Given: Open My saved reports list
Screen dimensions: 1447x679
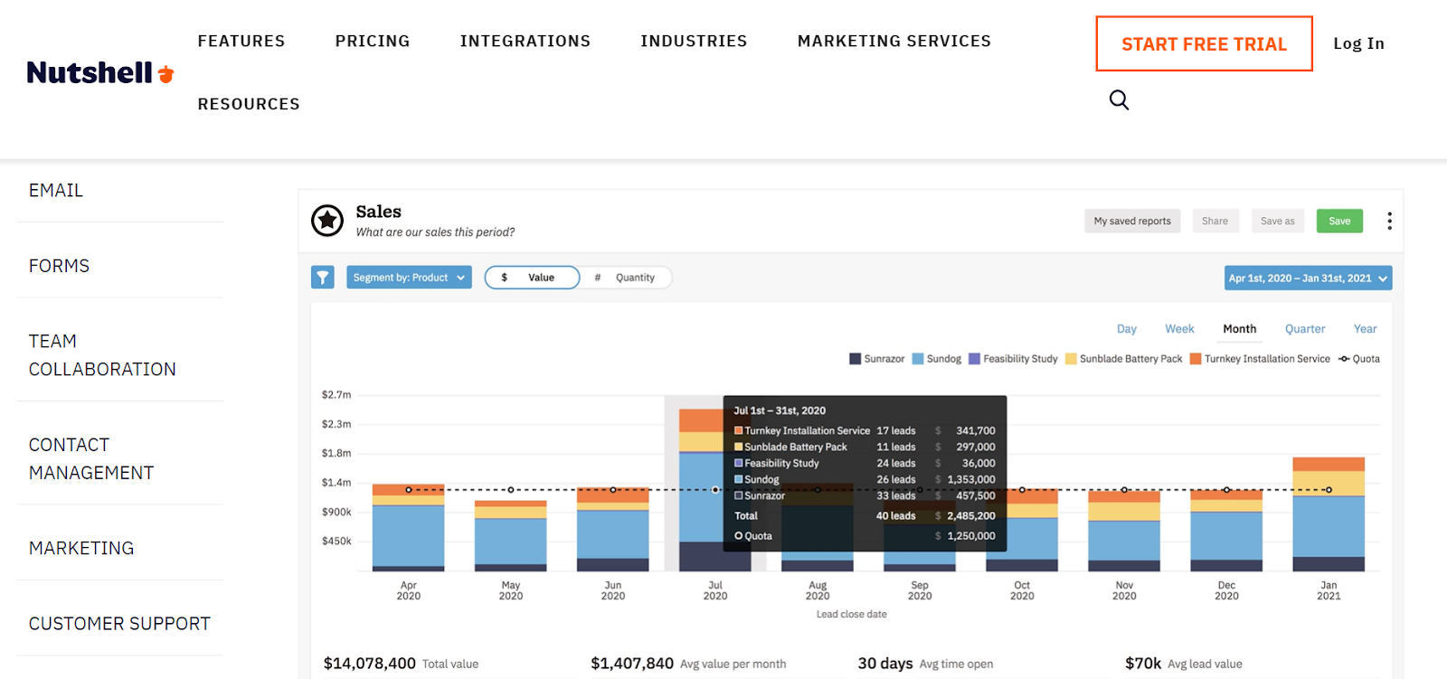Looking at the screenshot, I should (x=1132, y=221).
